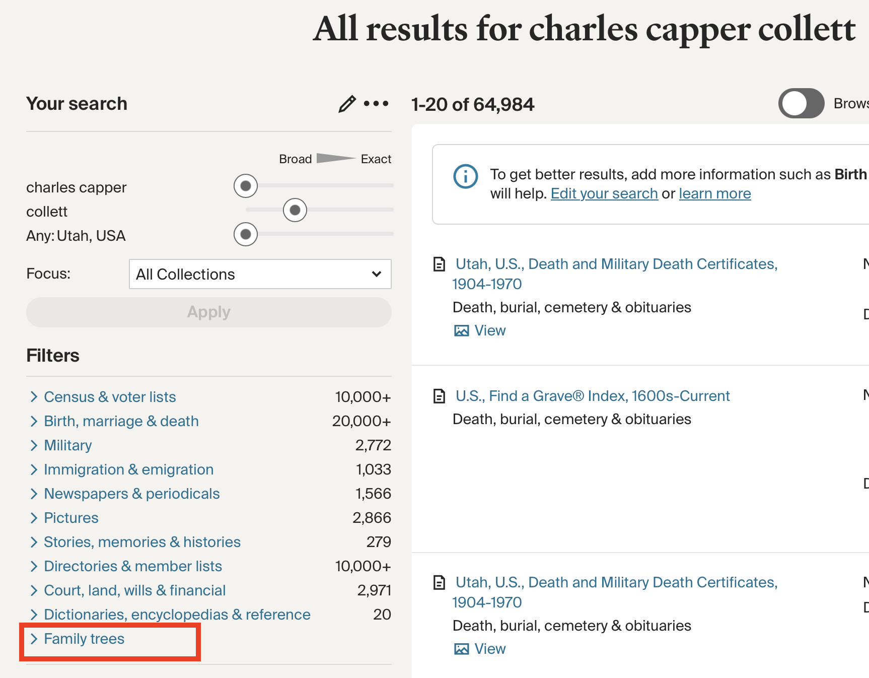The height and width of the screenshot is (678, 869).
Task: Click record icon beside Find a Grave Index
Action: click(x=440, y=396)
